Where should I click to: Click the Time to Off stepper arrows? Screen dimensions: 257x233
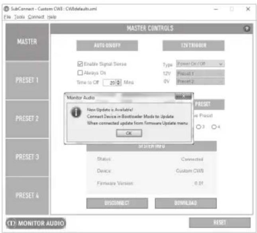[x=119, y=82]
